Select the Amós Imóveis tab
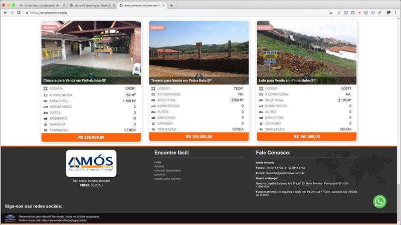The height and width of the screenshot is (225, 401). coord(142,5)
